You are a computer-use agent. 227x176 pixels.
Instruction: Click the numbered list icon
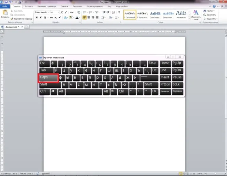click(91, 12)
